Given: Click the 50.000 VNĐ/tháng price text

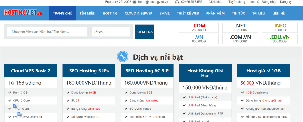Looking at the screenshot, I should coord(260,83).
